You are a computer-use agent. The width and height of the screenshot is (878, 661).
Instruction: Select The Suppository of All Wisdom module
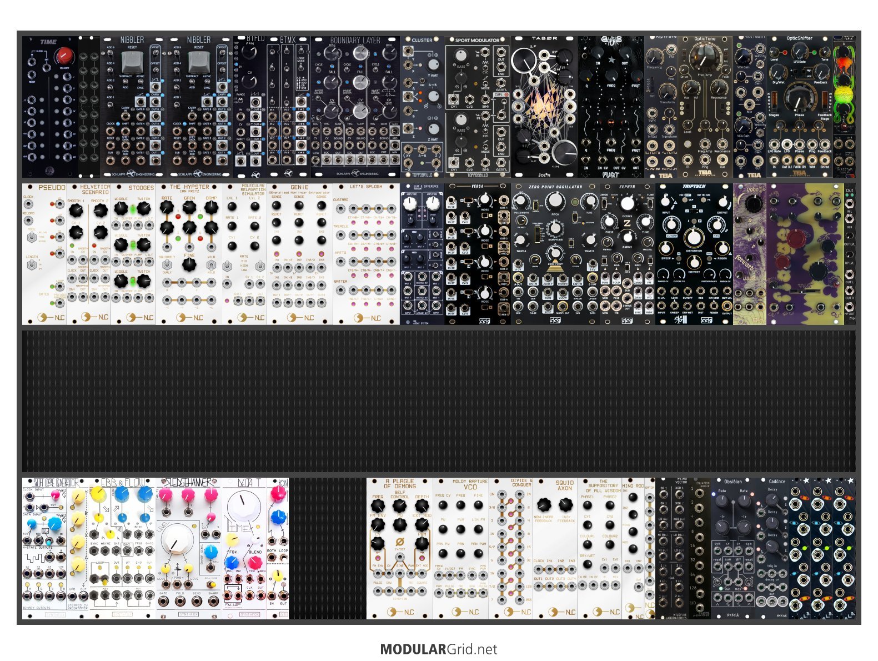(x=600, y=548)
